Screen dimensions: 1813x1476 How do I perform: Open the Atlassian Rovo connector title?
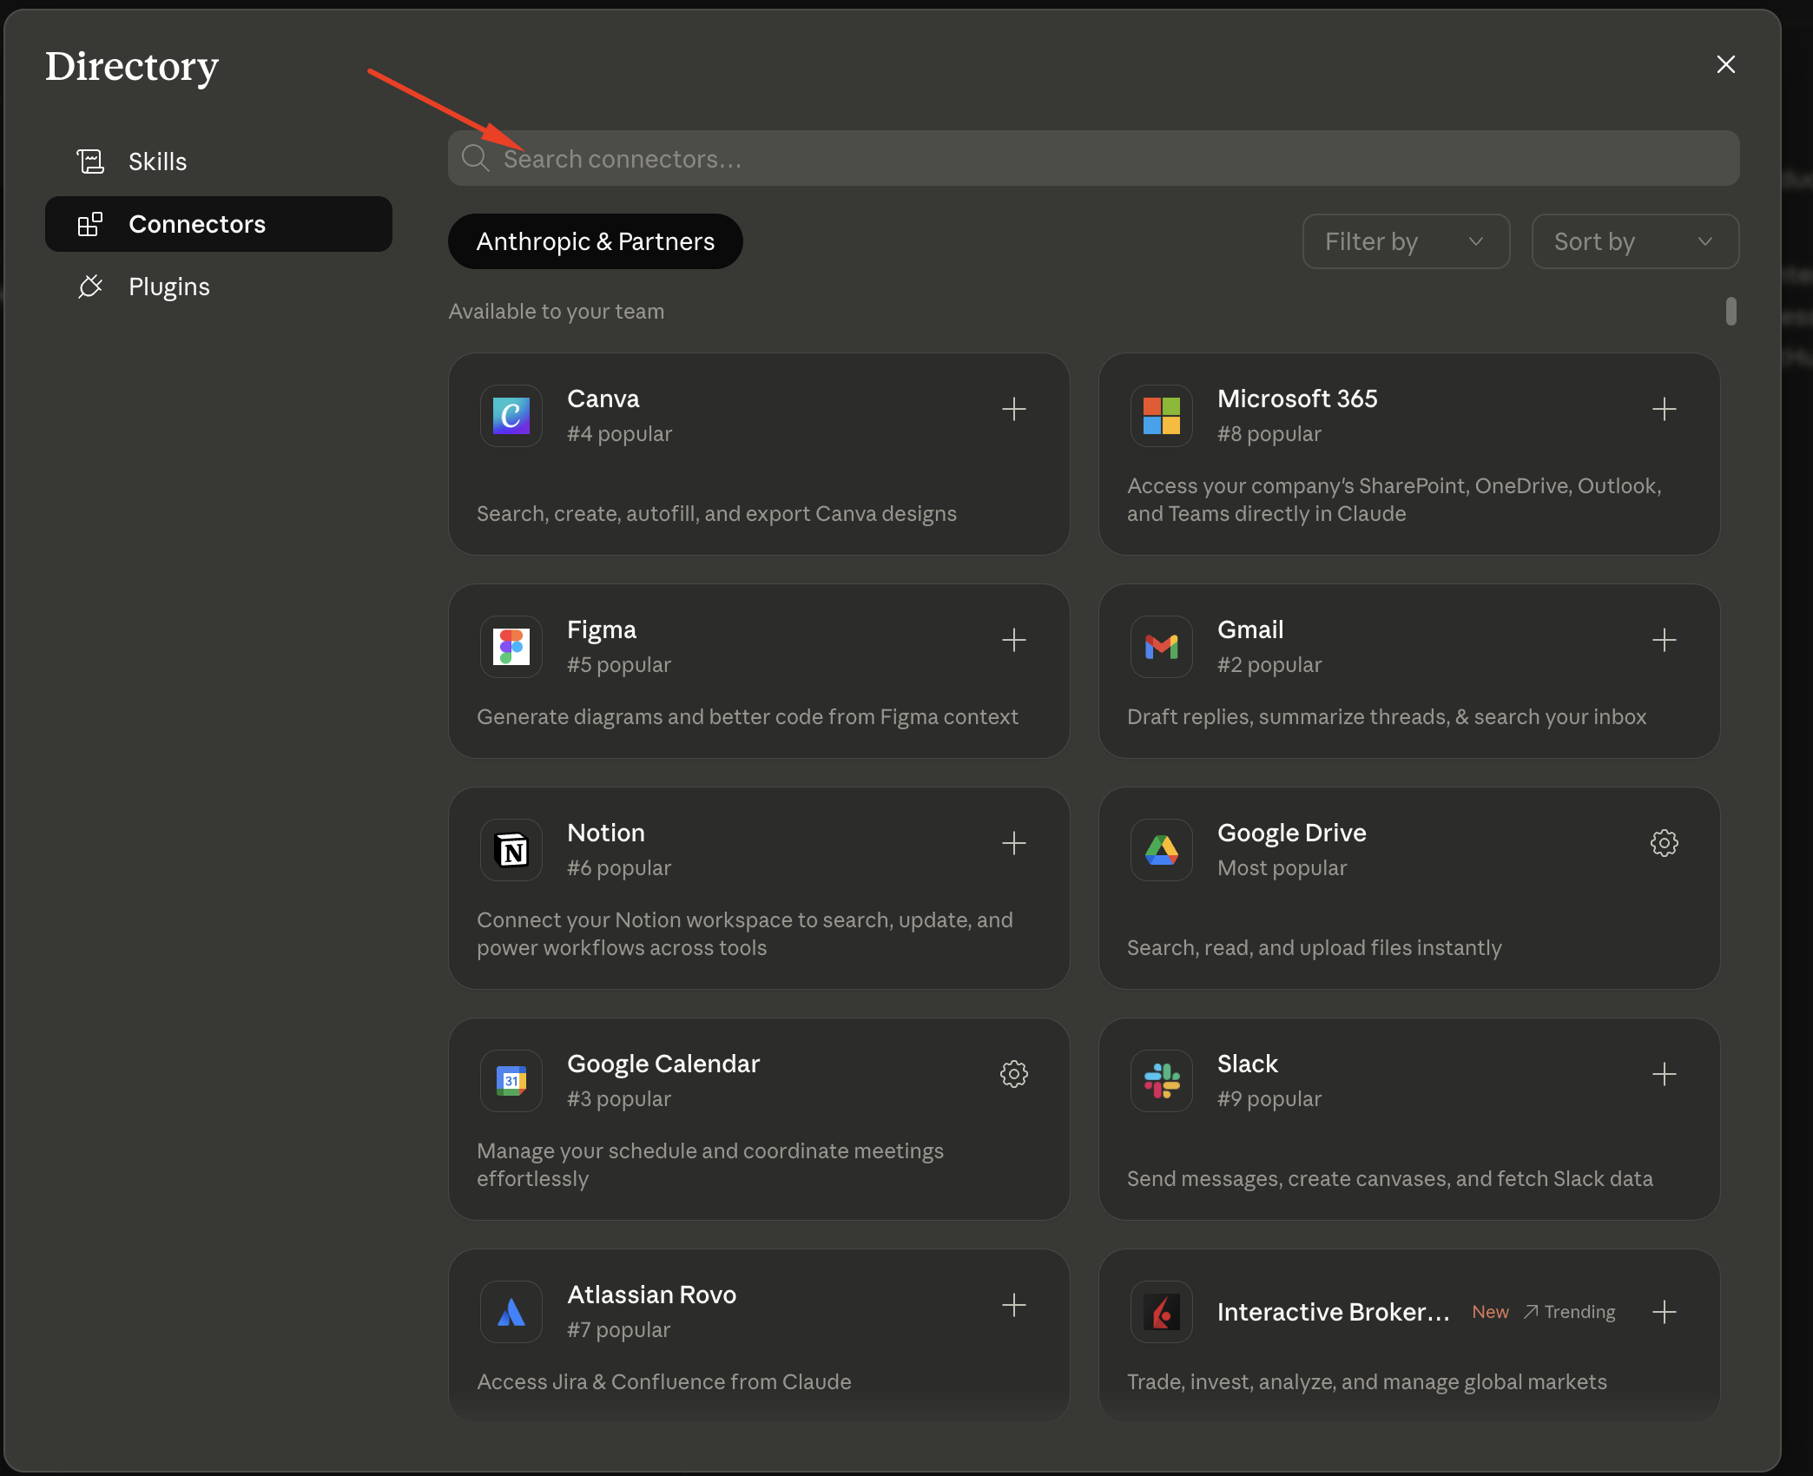pos(651,1295)
